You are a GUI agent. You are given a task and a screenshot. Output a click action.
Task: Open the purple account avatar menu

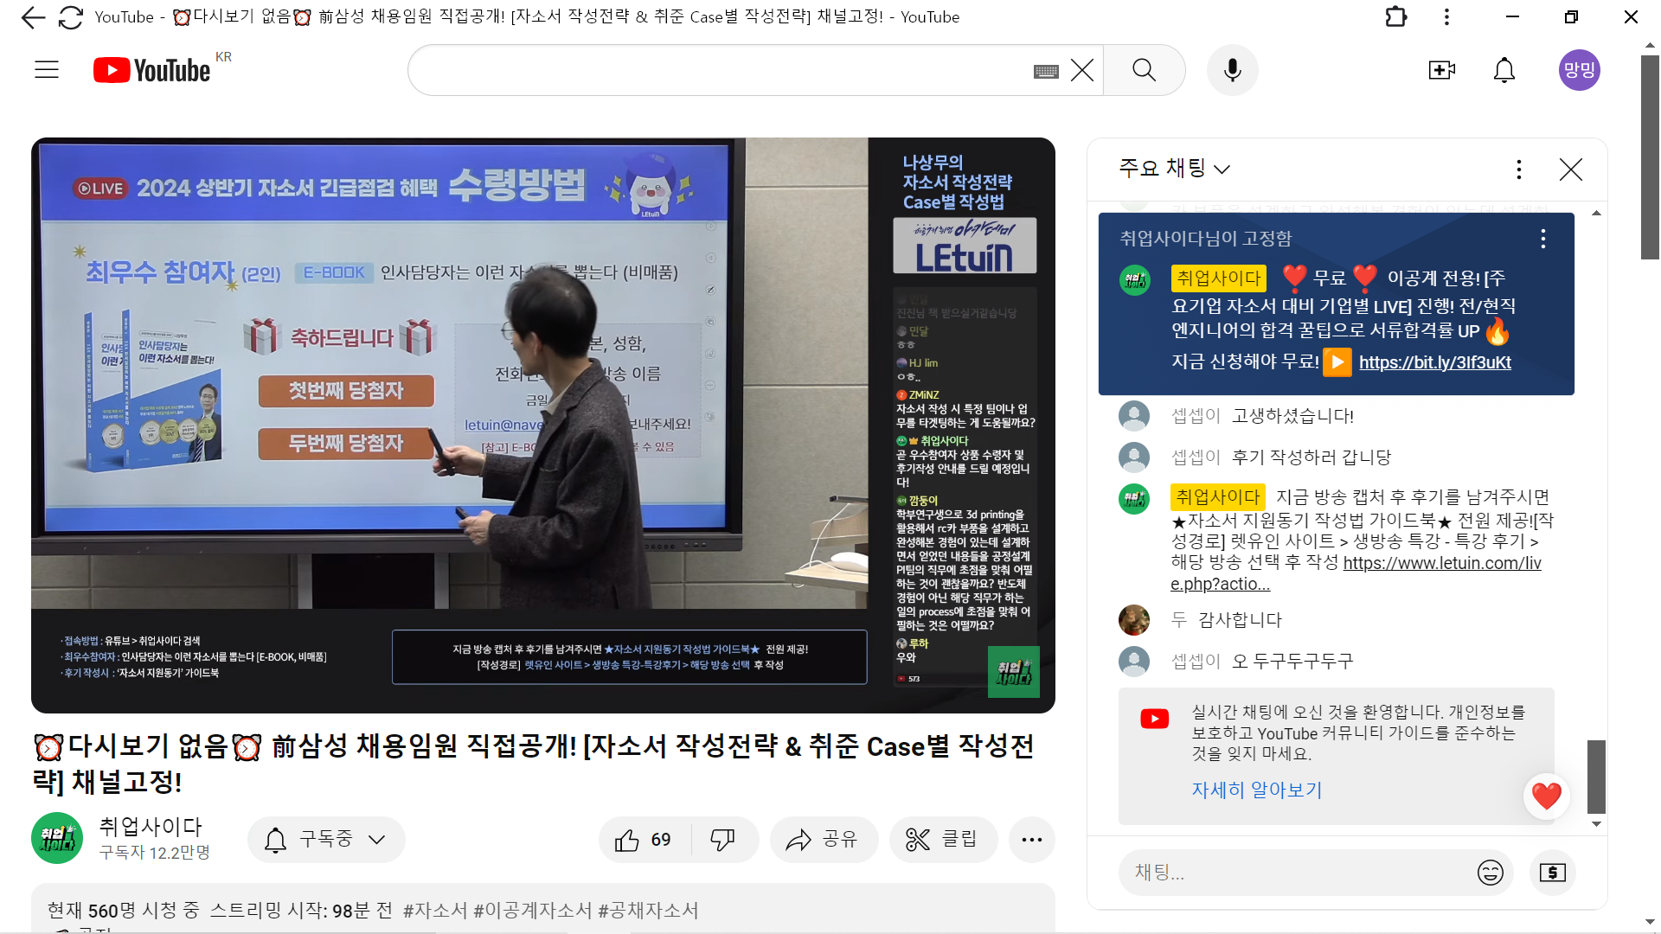tap(1580, 70)
